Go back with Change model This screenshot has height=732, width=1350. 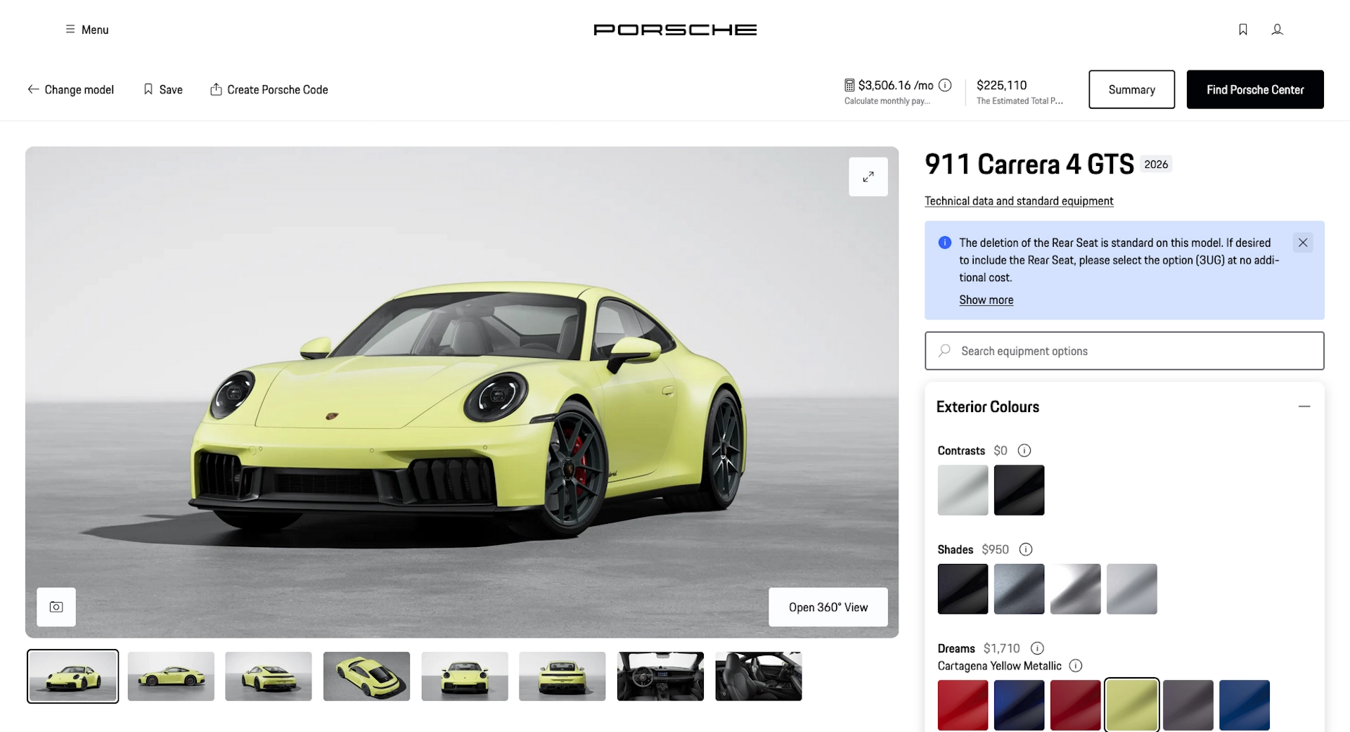70,90
